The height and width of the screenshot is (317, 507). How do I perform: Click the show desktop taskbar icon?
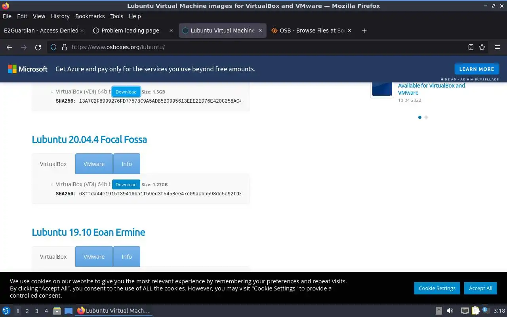tap(69, 311)
